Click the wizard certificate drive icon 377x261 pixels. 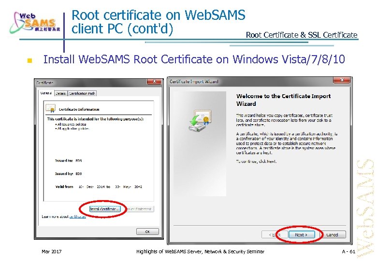(200, 120)
